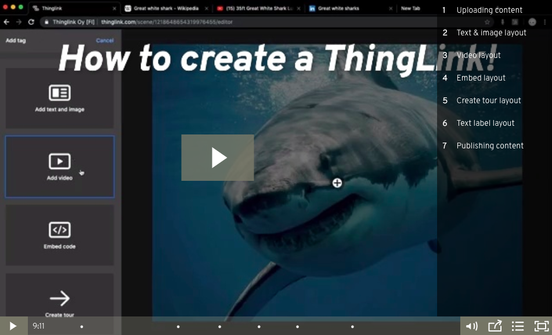Open the Chrome three-dot menu
Screen dimensions: 552x335
pyautogui.click(x=545, y=22)
